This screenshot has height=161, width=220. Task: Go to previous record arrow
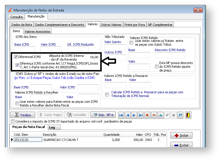tap(127, 115)
